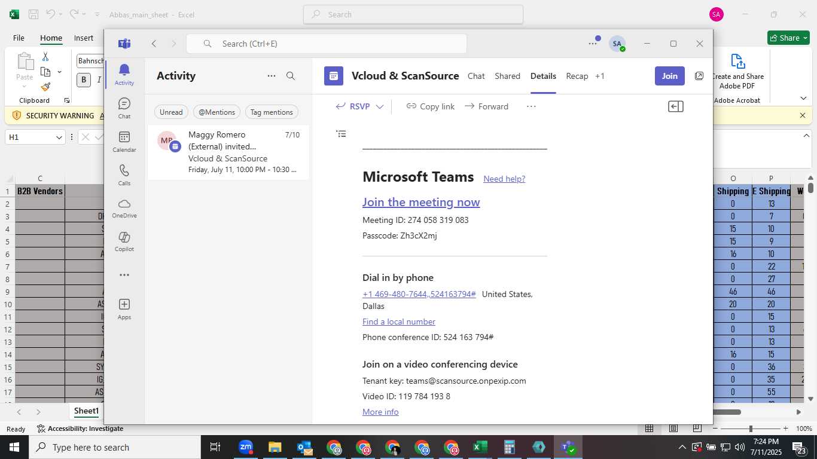Click Find a local number link
This screenshot has width=817, height=459.
pos(399,322)
